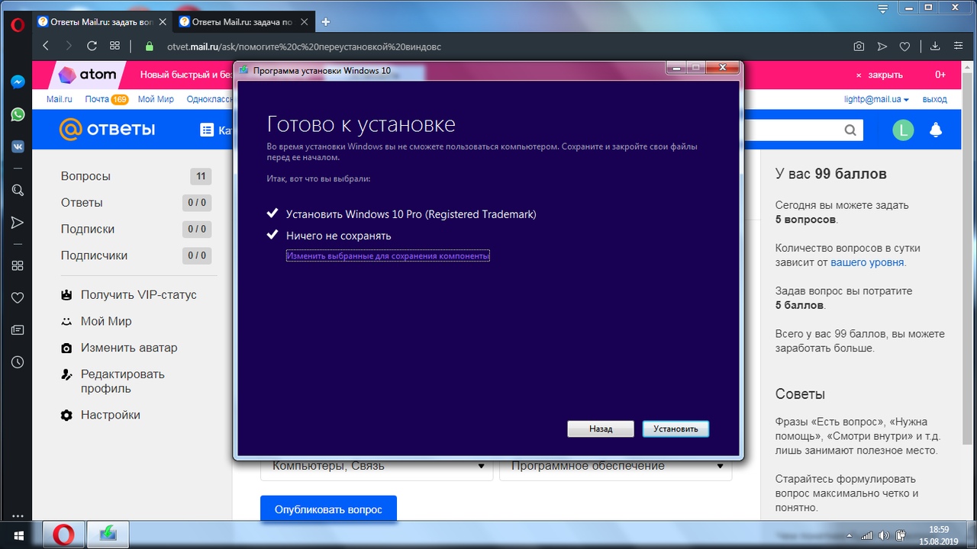Open volume control in system tray
The width and height of the screenshot is (977, 549).
(x=883, y=535)
